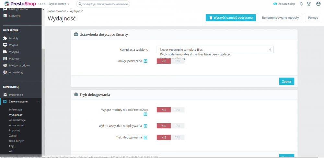
Task: Open Baza danych submenu item
Action: (x=17, y=141)
